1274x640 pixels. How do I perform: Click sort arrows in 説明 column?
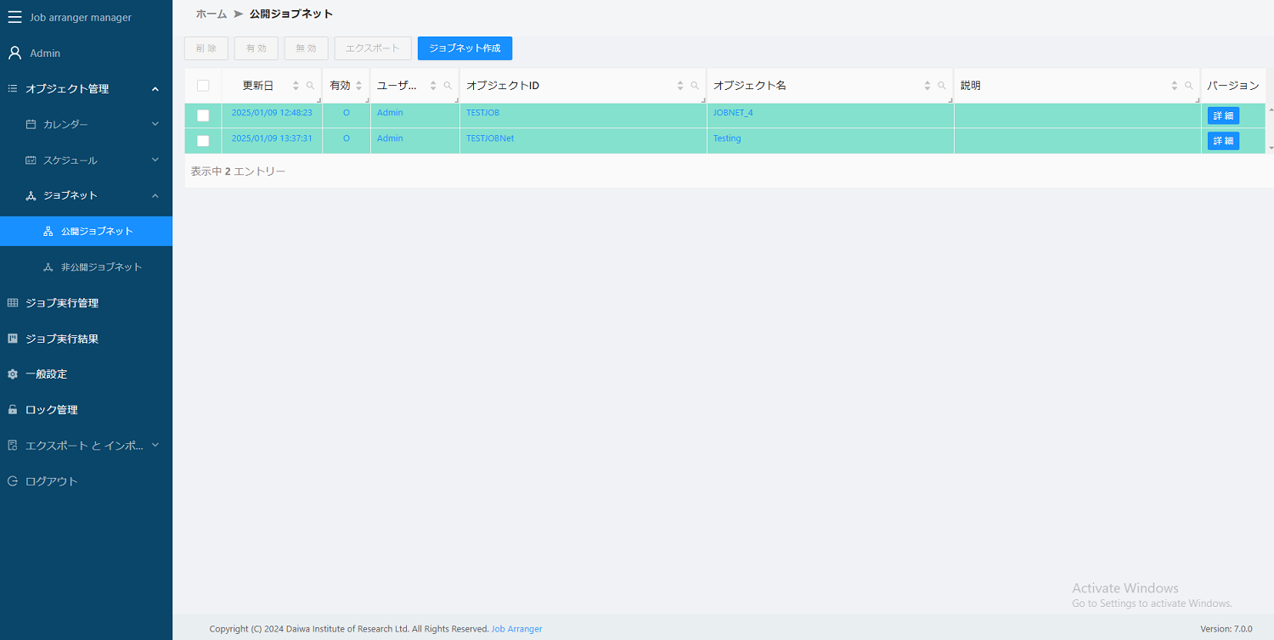pos(1175,86)
